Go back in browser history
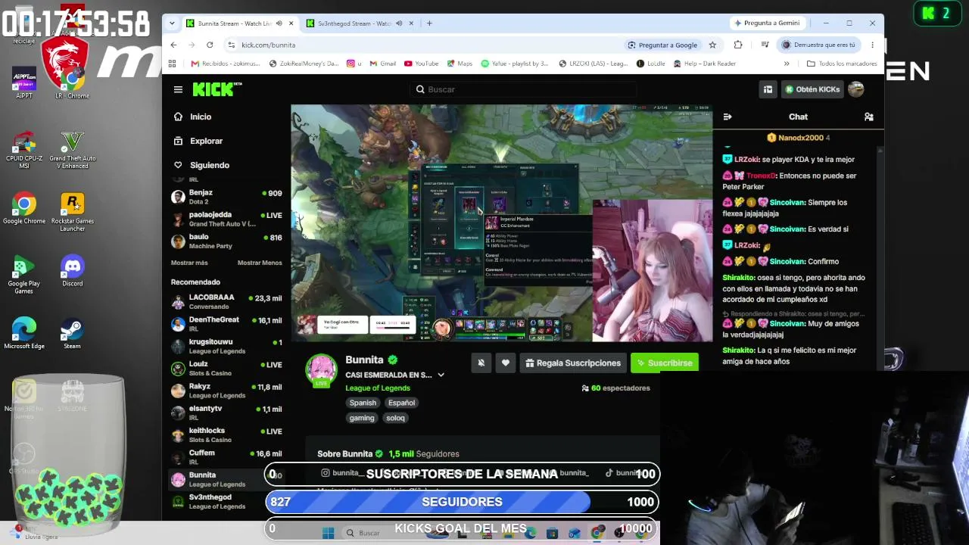The image size is (969, 545). point(174,45)
